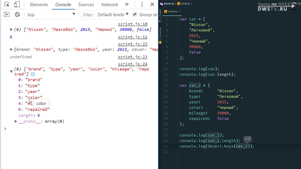
Task: Toggle the Group similar checkbox
Action: 135,15
